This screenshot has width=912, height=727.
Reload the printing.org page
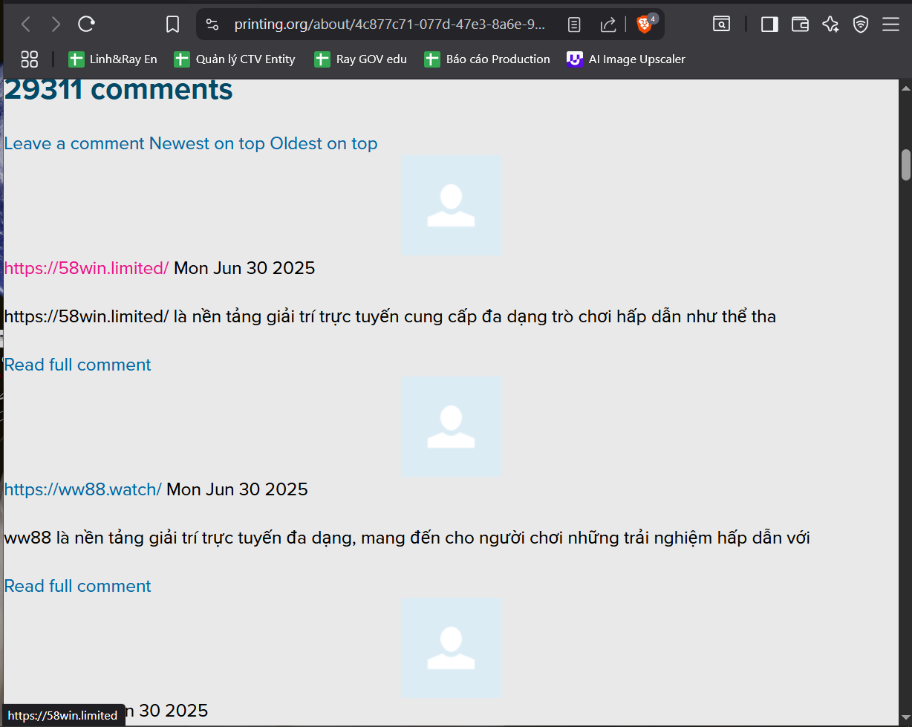[x=86, y=25]
